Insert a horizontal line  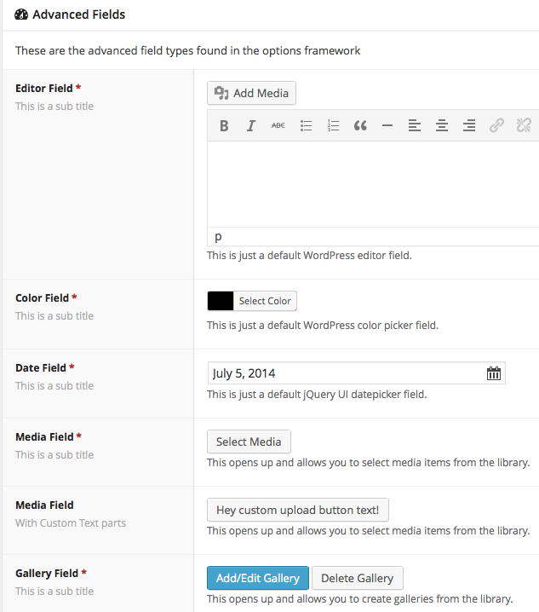coord(387,126)
